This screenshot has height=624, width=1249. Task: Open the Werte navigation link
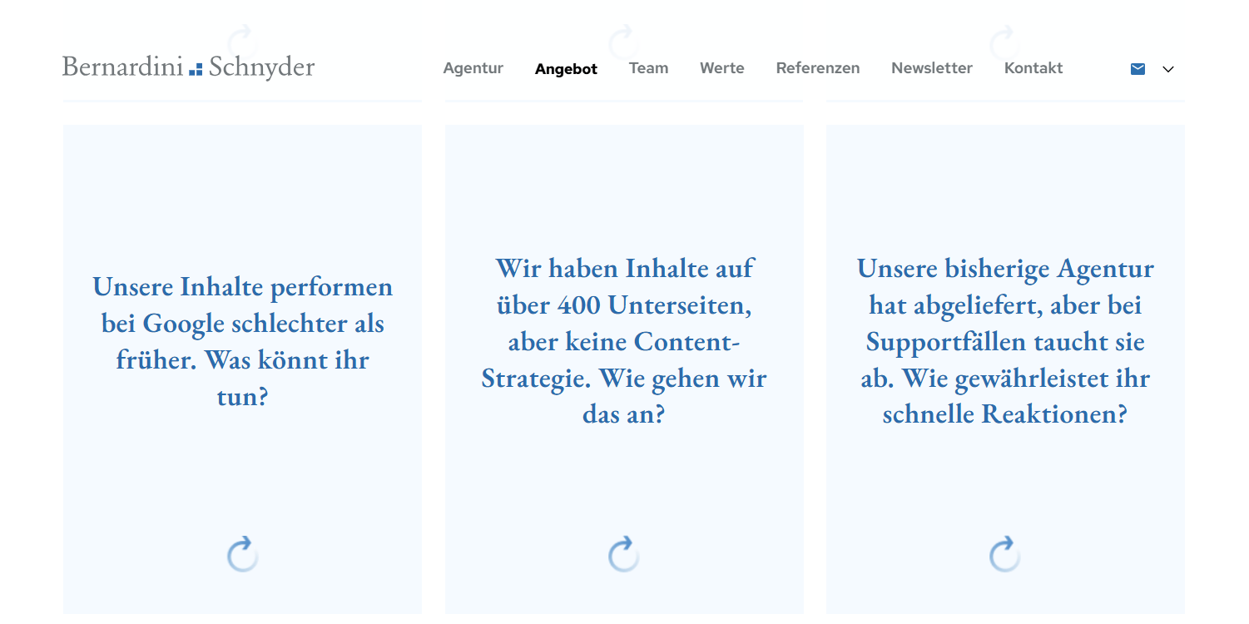(721, 68)
